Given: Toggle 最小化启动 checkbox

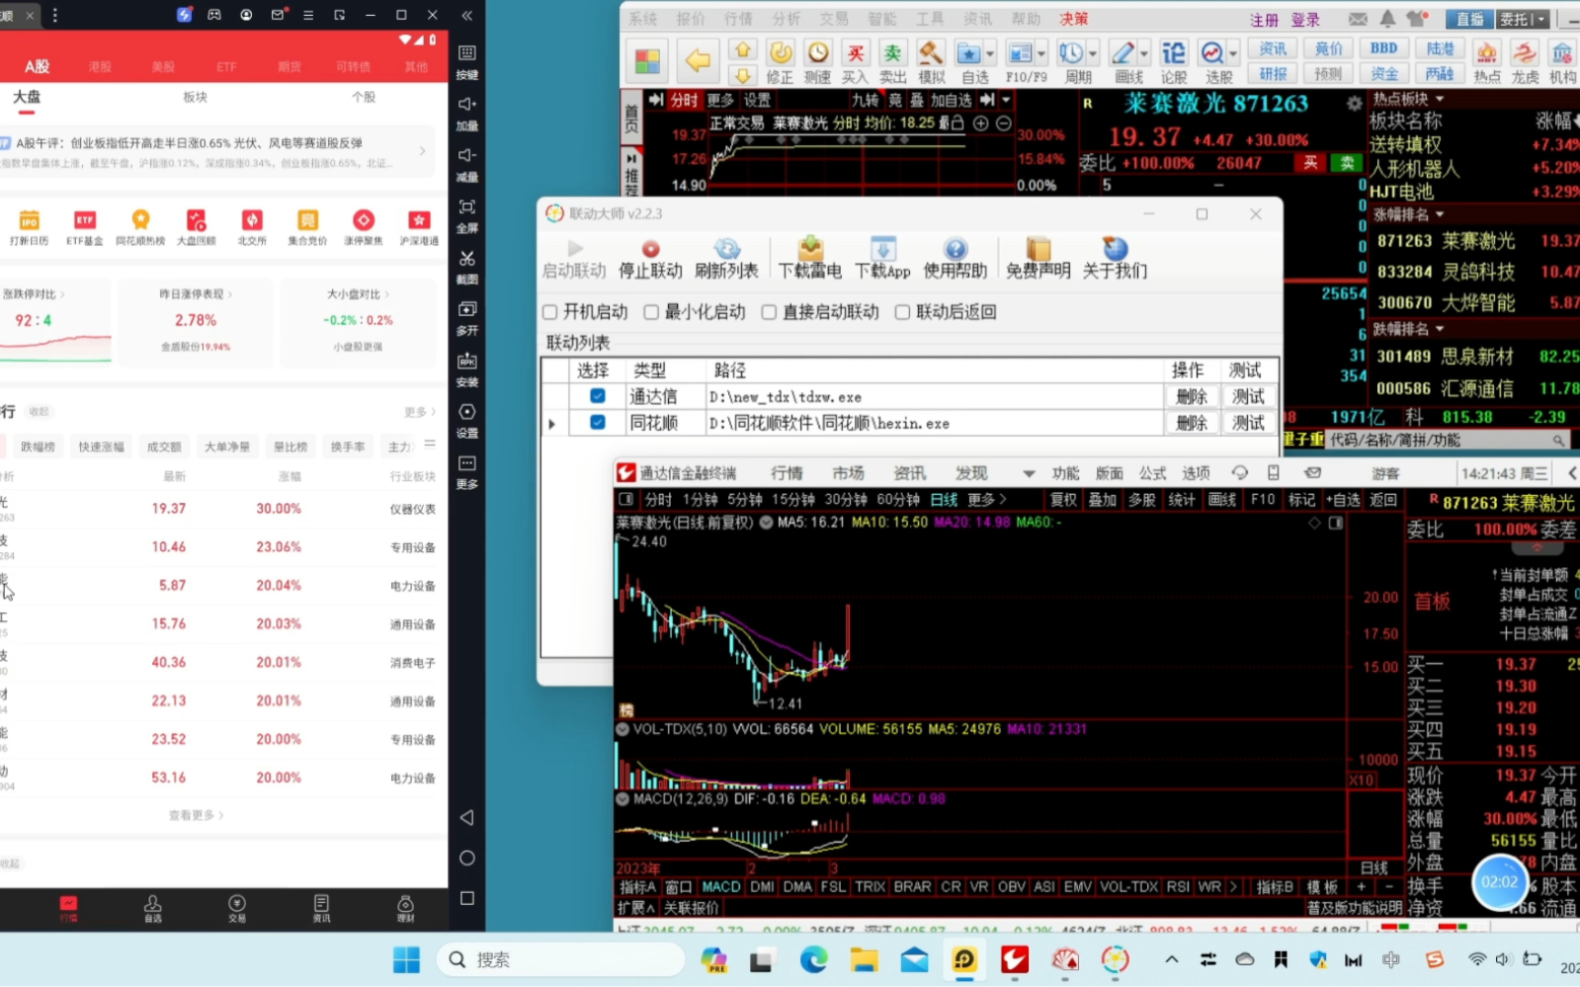Looking at the screenshot, I should point(651,312).
